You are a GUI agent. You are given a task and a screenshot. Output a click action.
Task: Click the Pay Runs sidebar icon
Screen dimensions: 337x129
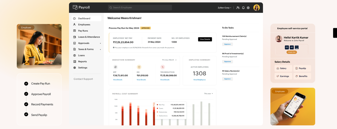pyautogui.click(x=74, y=31)
